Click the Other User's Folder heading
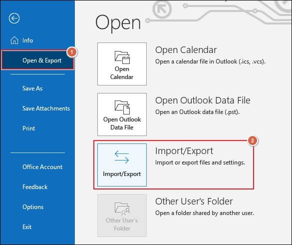Screen dimensions: 292x245 [194, 201]
